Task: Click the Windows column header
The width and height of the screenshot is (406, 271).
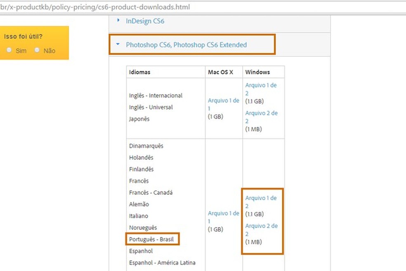Action: click(257, 72)
